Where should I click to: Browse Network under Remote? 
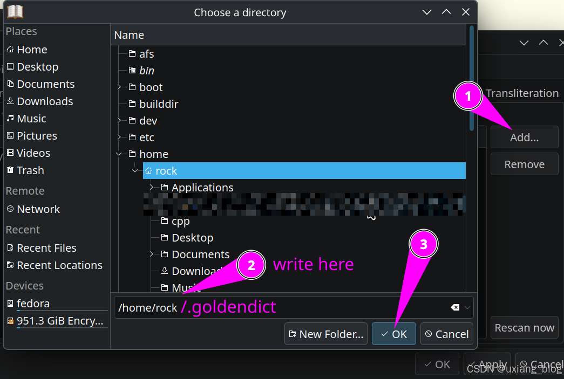(33, 209)
